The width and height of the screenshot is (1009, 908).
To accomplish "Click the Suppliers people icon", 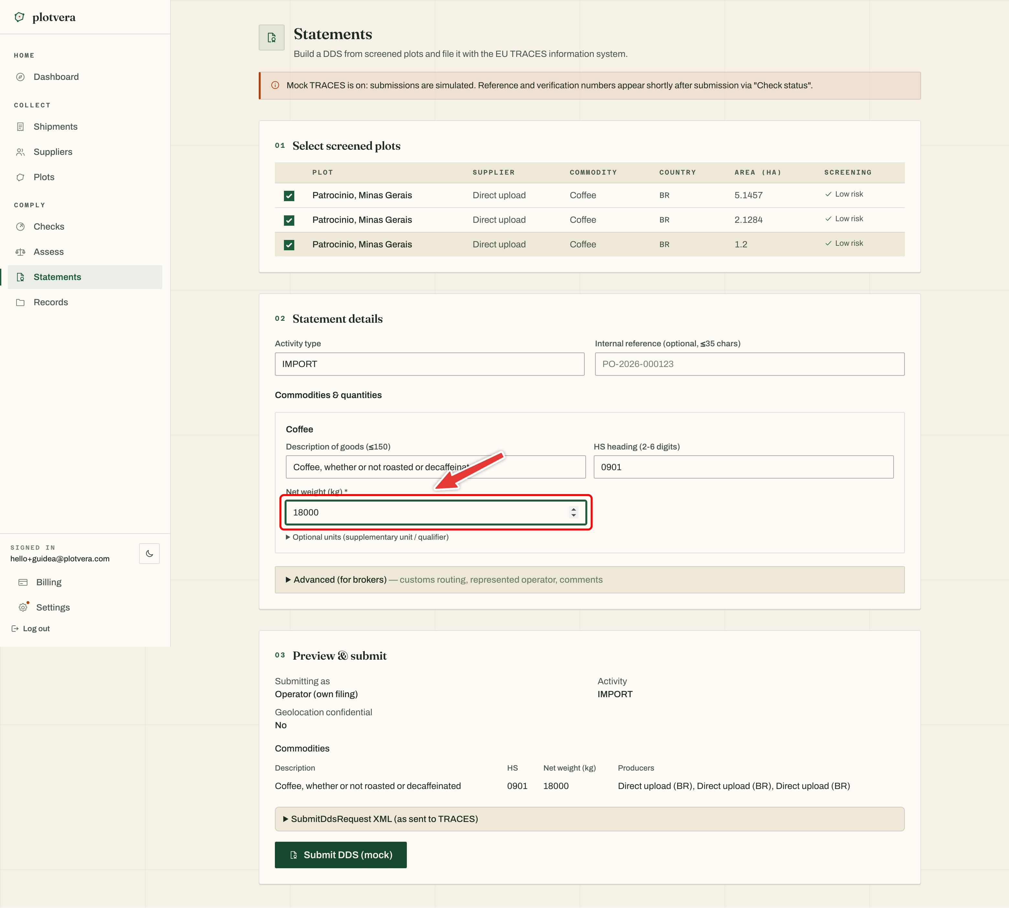I will point(20,152).
